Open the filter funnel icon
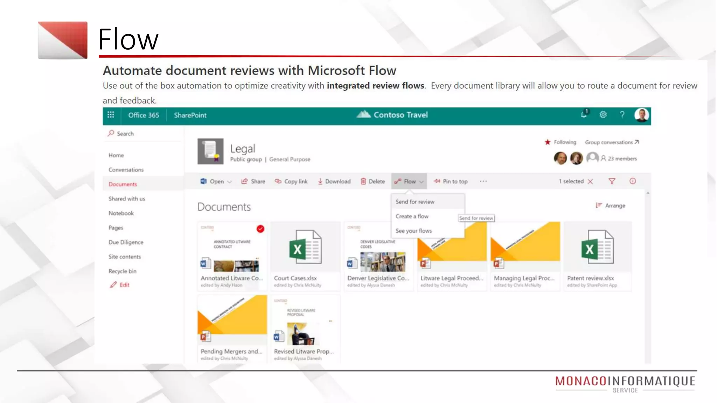 [x=612, y=181]
